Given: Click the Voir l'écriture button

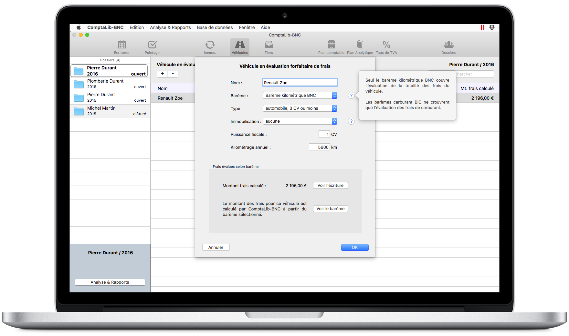Looking at the screenshot, I should pos(331,186).
